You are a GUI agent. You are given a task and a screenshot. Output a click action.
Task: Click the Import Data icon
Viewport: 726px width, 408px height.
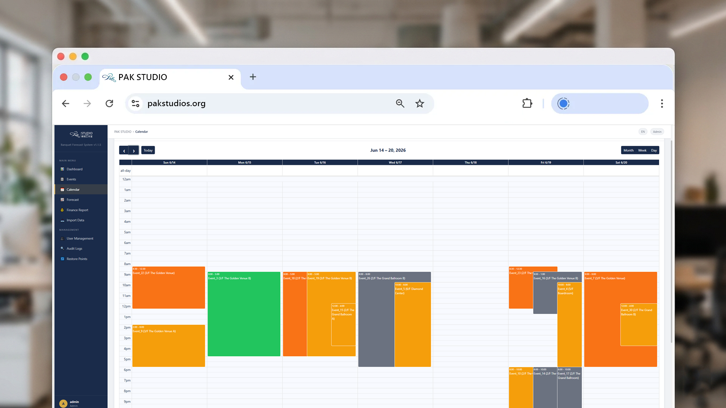[62, 220]
